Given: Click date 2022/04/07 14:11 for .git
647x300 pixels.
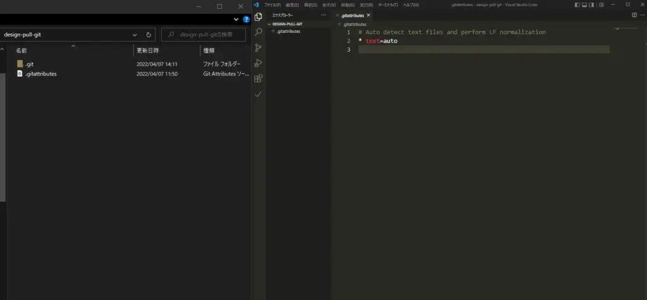Looking at the screenshot, I should (157, 64).
